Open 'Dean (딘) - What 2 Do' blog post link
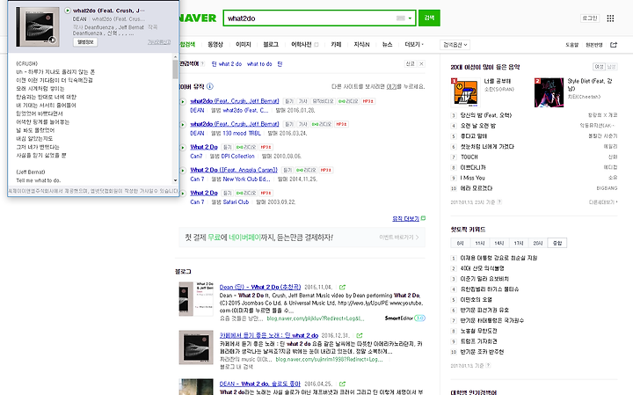Image resolution: width=633 pixels, height=395 pixels. (260, 287)
